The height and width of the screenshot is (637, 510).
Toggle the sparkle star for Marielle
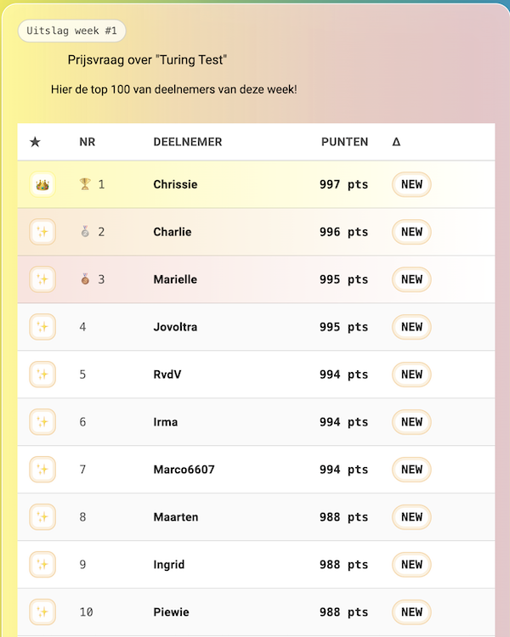42,279
